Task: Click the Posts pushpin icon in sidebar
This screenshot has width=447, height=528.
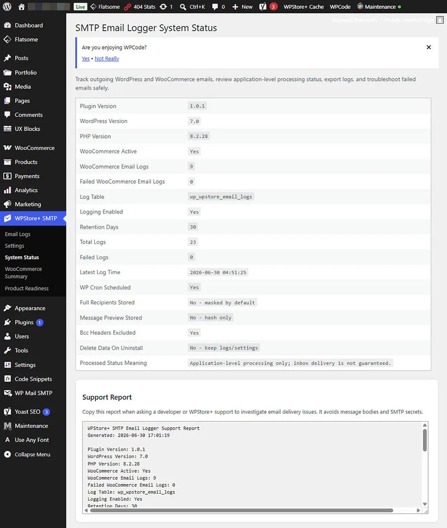Action: 7,58
